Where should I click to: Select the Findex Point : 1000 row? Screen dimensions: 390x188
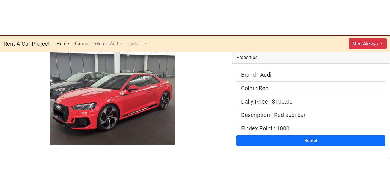pyautogui.click(x=265, y=128)
